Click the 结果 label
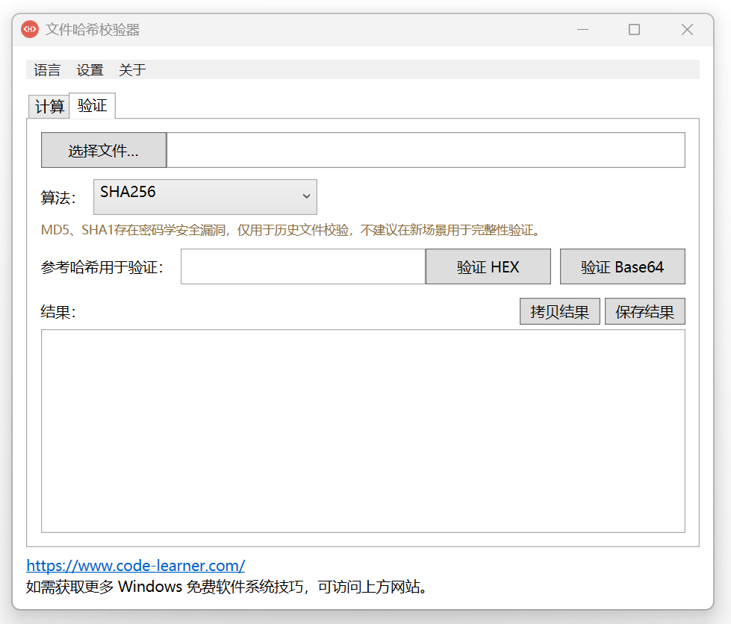The image size is (731, 624). (x=58, y=311)
